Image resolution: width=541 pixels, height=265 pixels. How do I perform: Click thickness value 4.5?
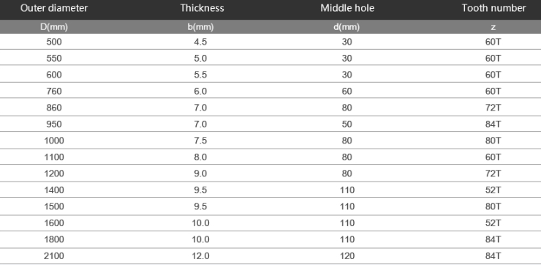pos(200,42)
